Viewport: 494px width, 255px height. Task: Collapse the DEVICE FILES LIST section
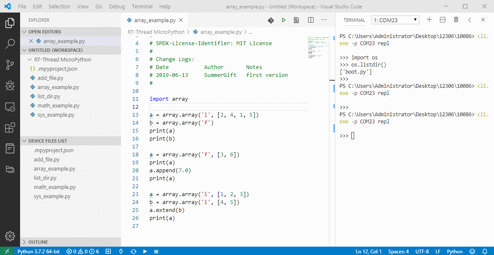coord(47,141)
